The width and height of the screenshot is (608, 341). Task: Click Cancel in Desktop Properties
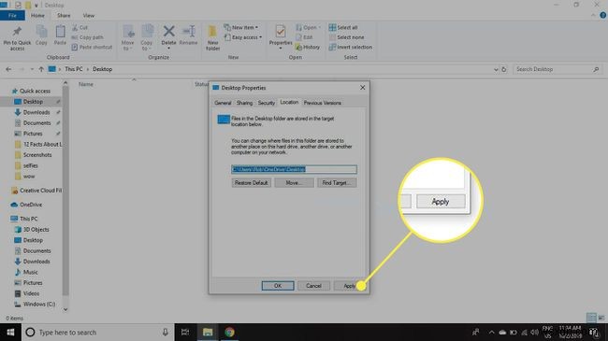click(x=313, y=286)
